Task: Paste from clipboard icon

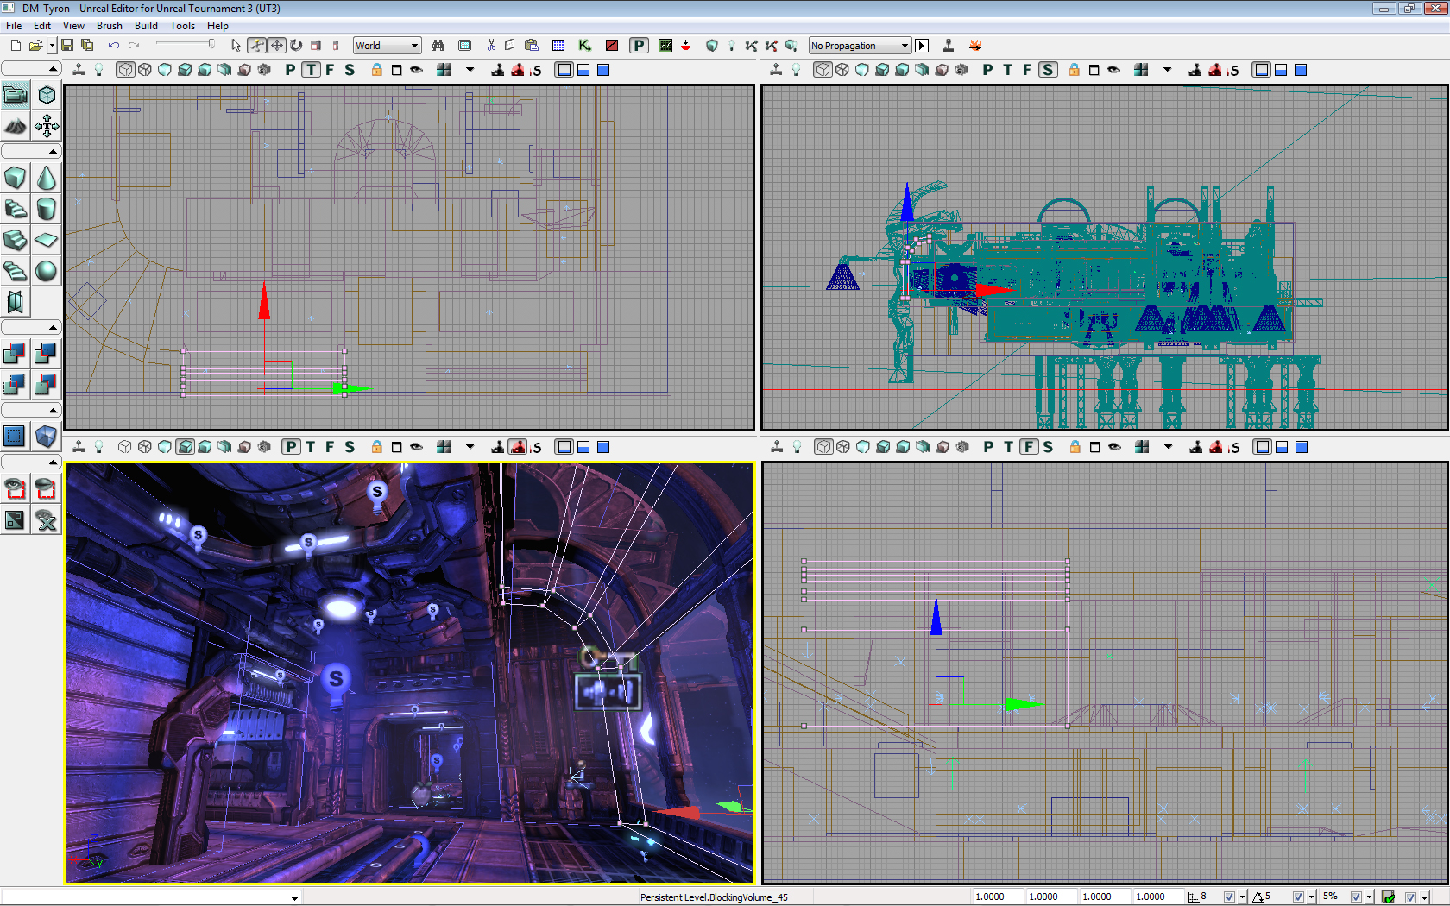Action: [532, 46]
